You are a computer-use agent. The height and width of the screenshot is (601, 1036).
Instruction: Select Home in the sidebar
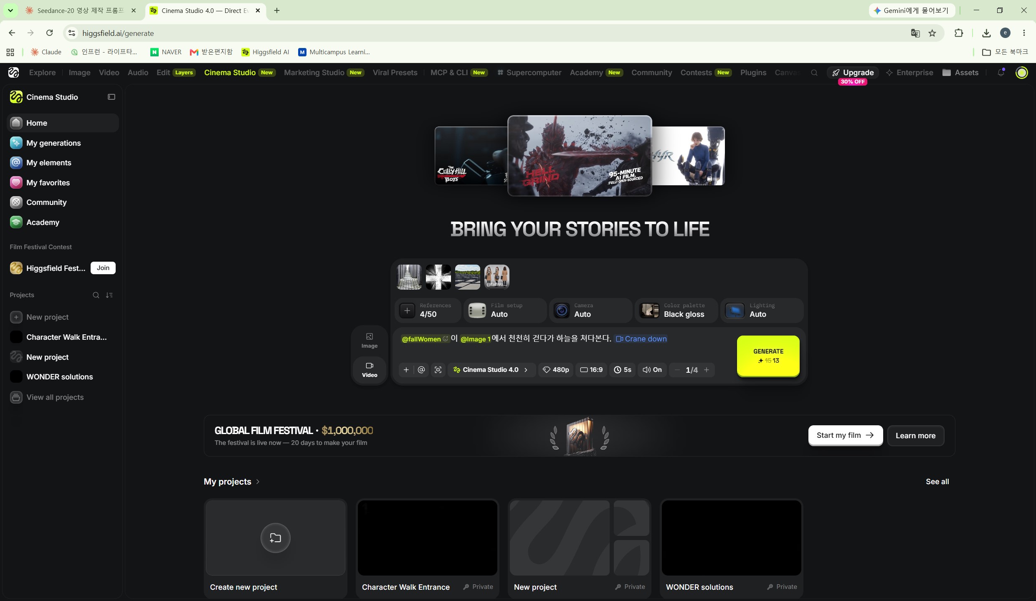[63, 123]
